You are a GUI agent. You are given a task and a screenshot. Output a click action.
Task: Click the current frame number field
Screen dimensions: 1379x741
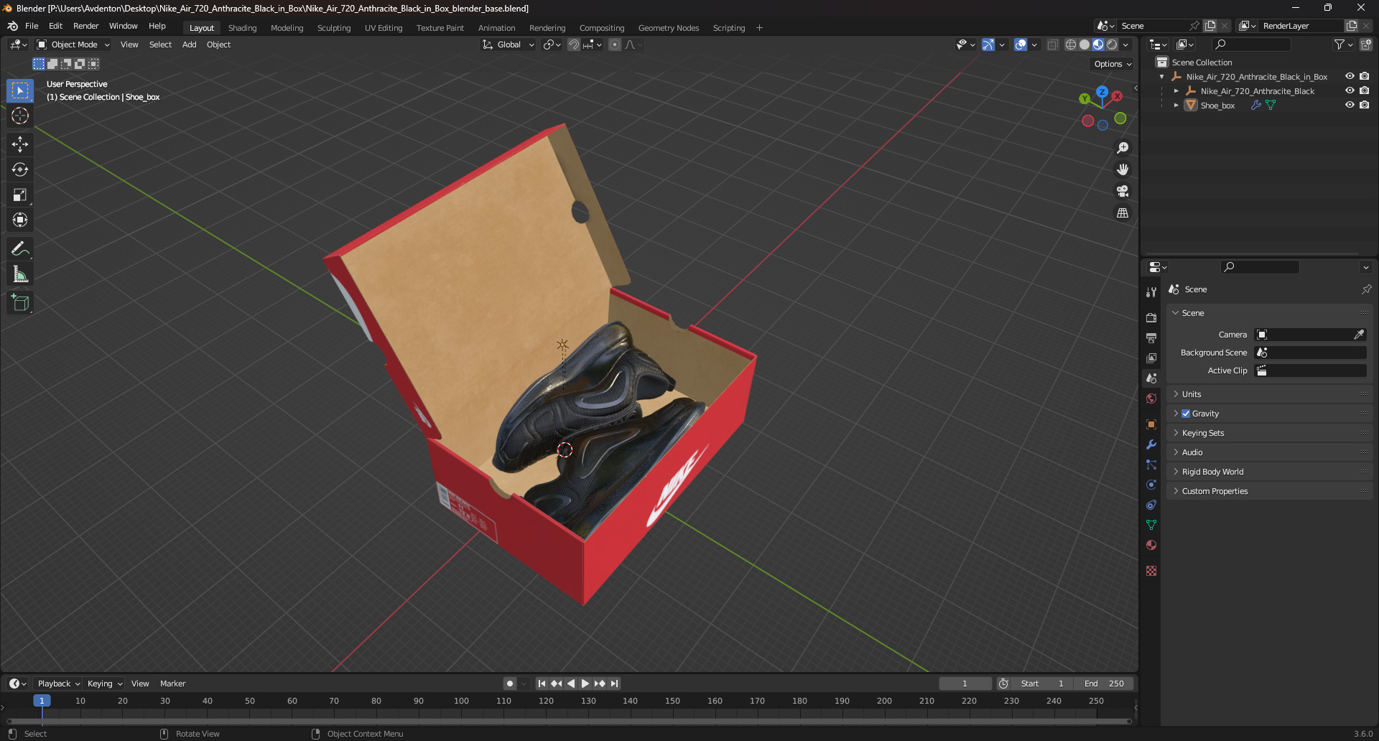click(965, 684)
